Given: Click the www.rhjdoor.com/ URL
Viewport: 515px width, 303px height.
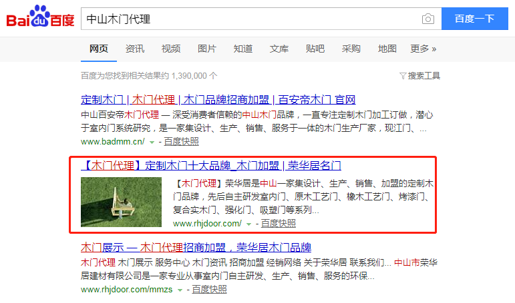Looking at the screenshot, I should tap(207, 223).
